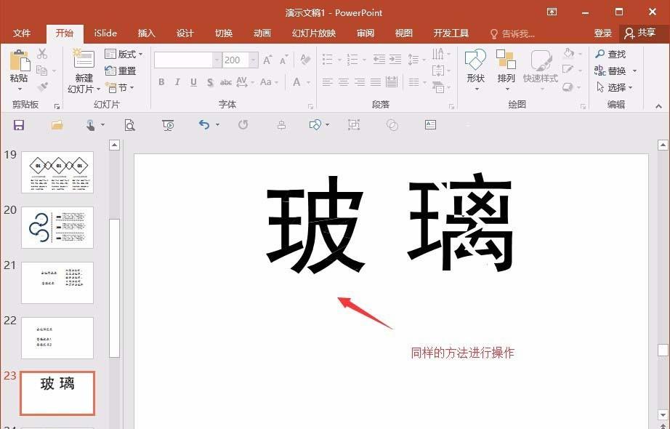The image size is (670, 429).
Task: Toggle bold formatting
Action: [161, 83]
